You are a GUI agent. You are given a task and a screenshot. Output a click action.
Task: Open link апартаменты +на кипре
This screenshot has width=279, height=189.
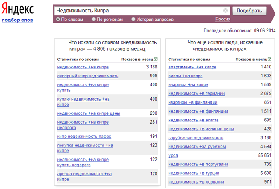pos(192,67)
